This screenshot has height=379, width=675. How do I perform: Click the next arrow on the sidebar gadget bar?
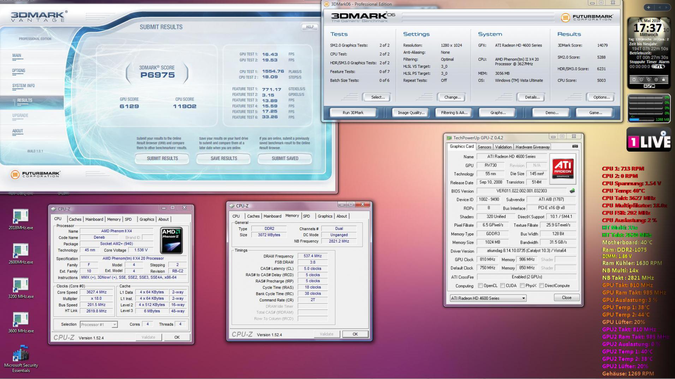[667, 7]
